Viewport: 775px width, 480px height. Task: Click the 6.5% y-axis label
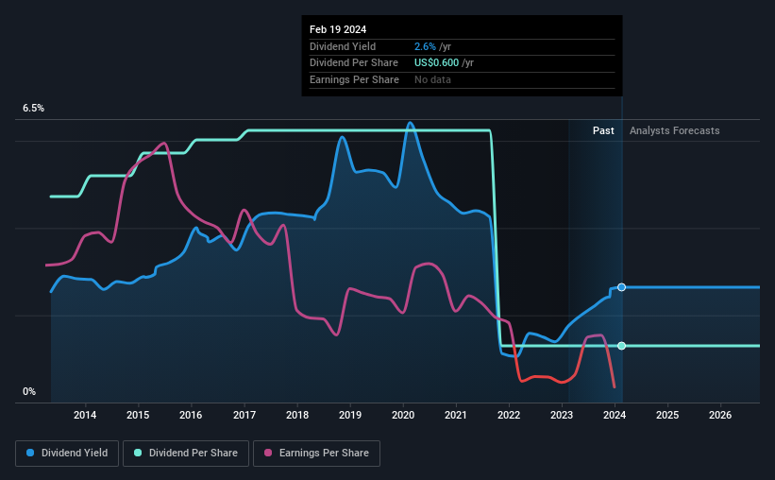[34, 109]
